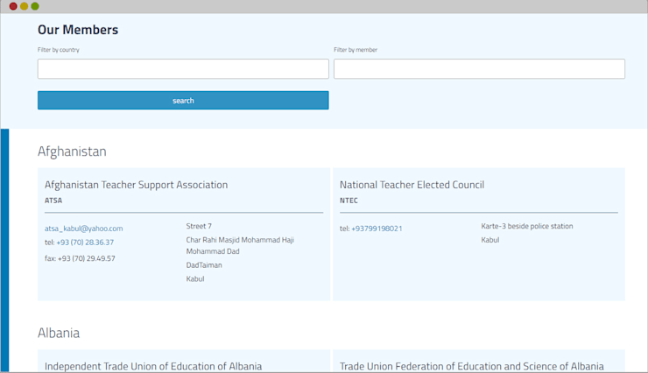The width and height of the screenshot is (648, 373).
Task: Select the ATSA acronym label
Action: click(53, 201)
